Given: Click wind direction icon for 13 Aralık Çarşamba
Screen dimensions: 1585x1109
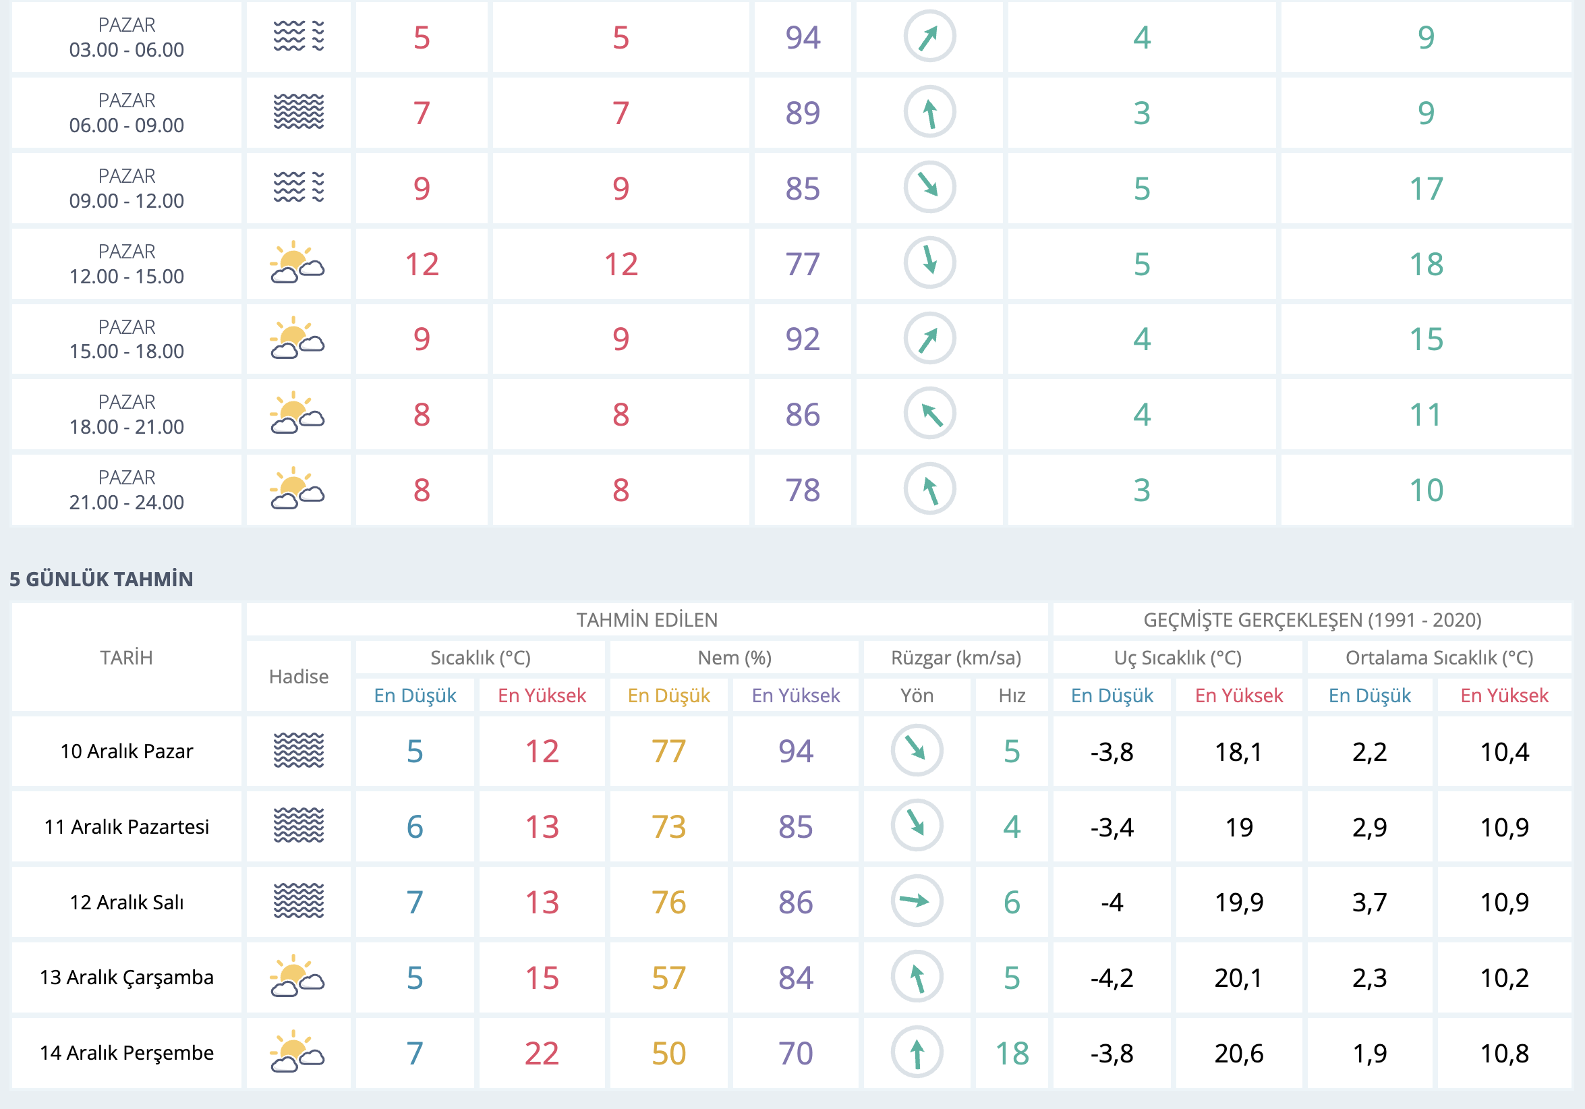Looking at the screenshot, I should tap(916, 977).
